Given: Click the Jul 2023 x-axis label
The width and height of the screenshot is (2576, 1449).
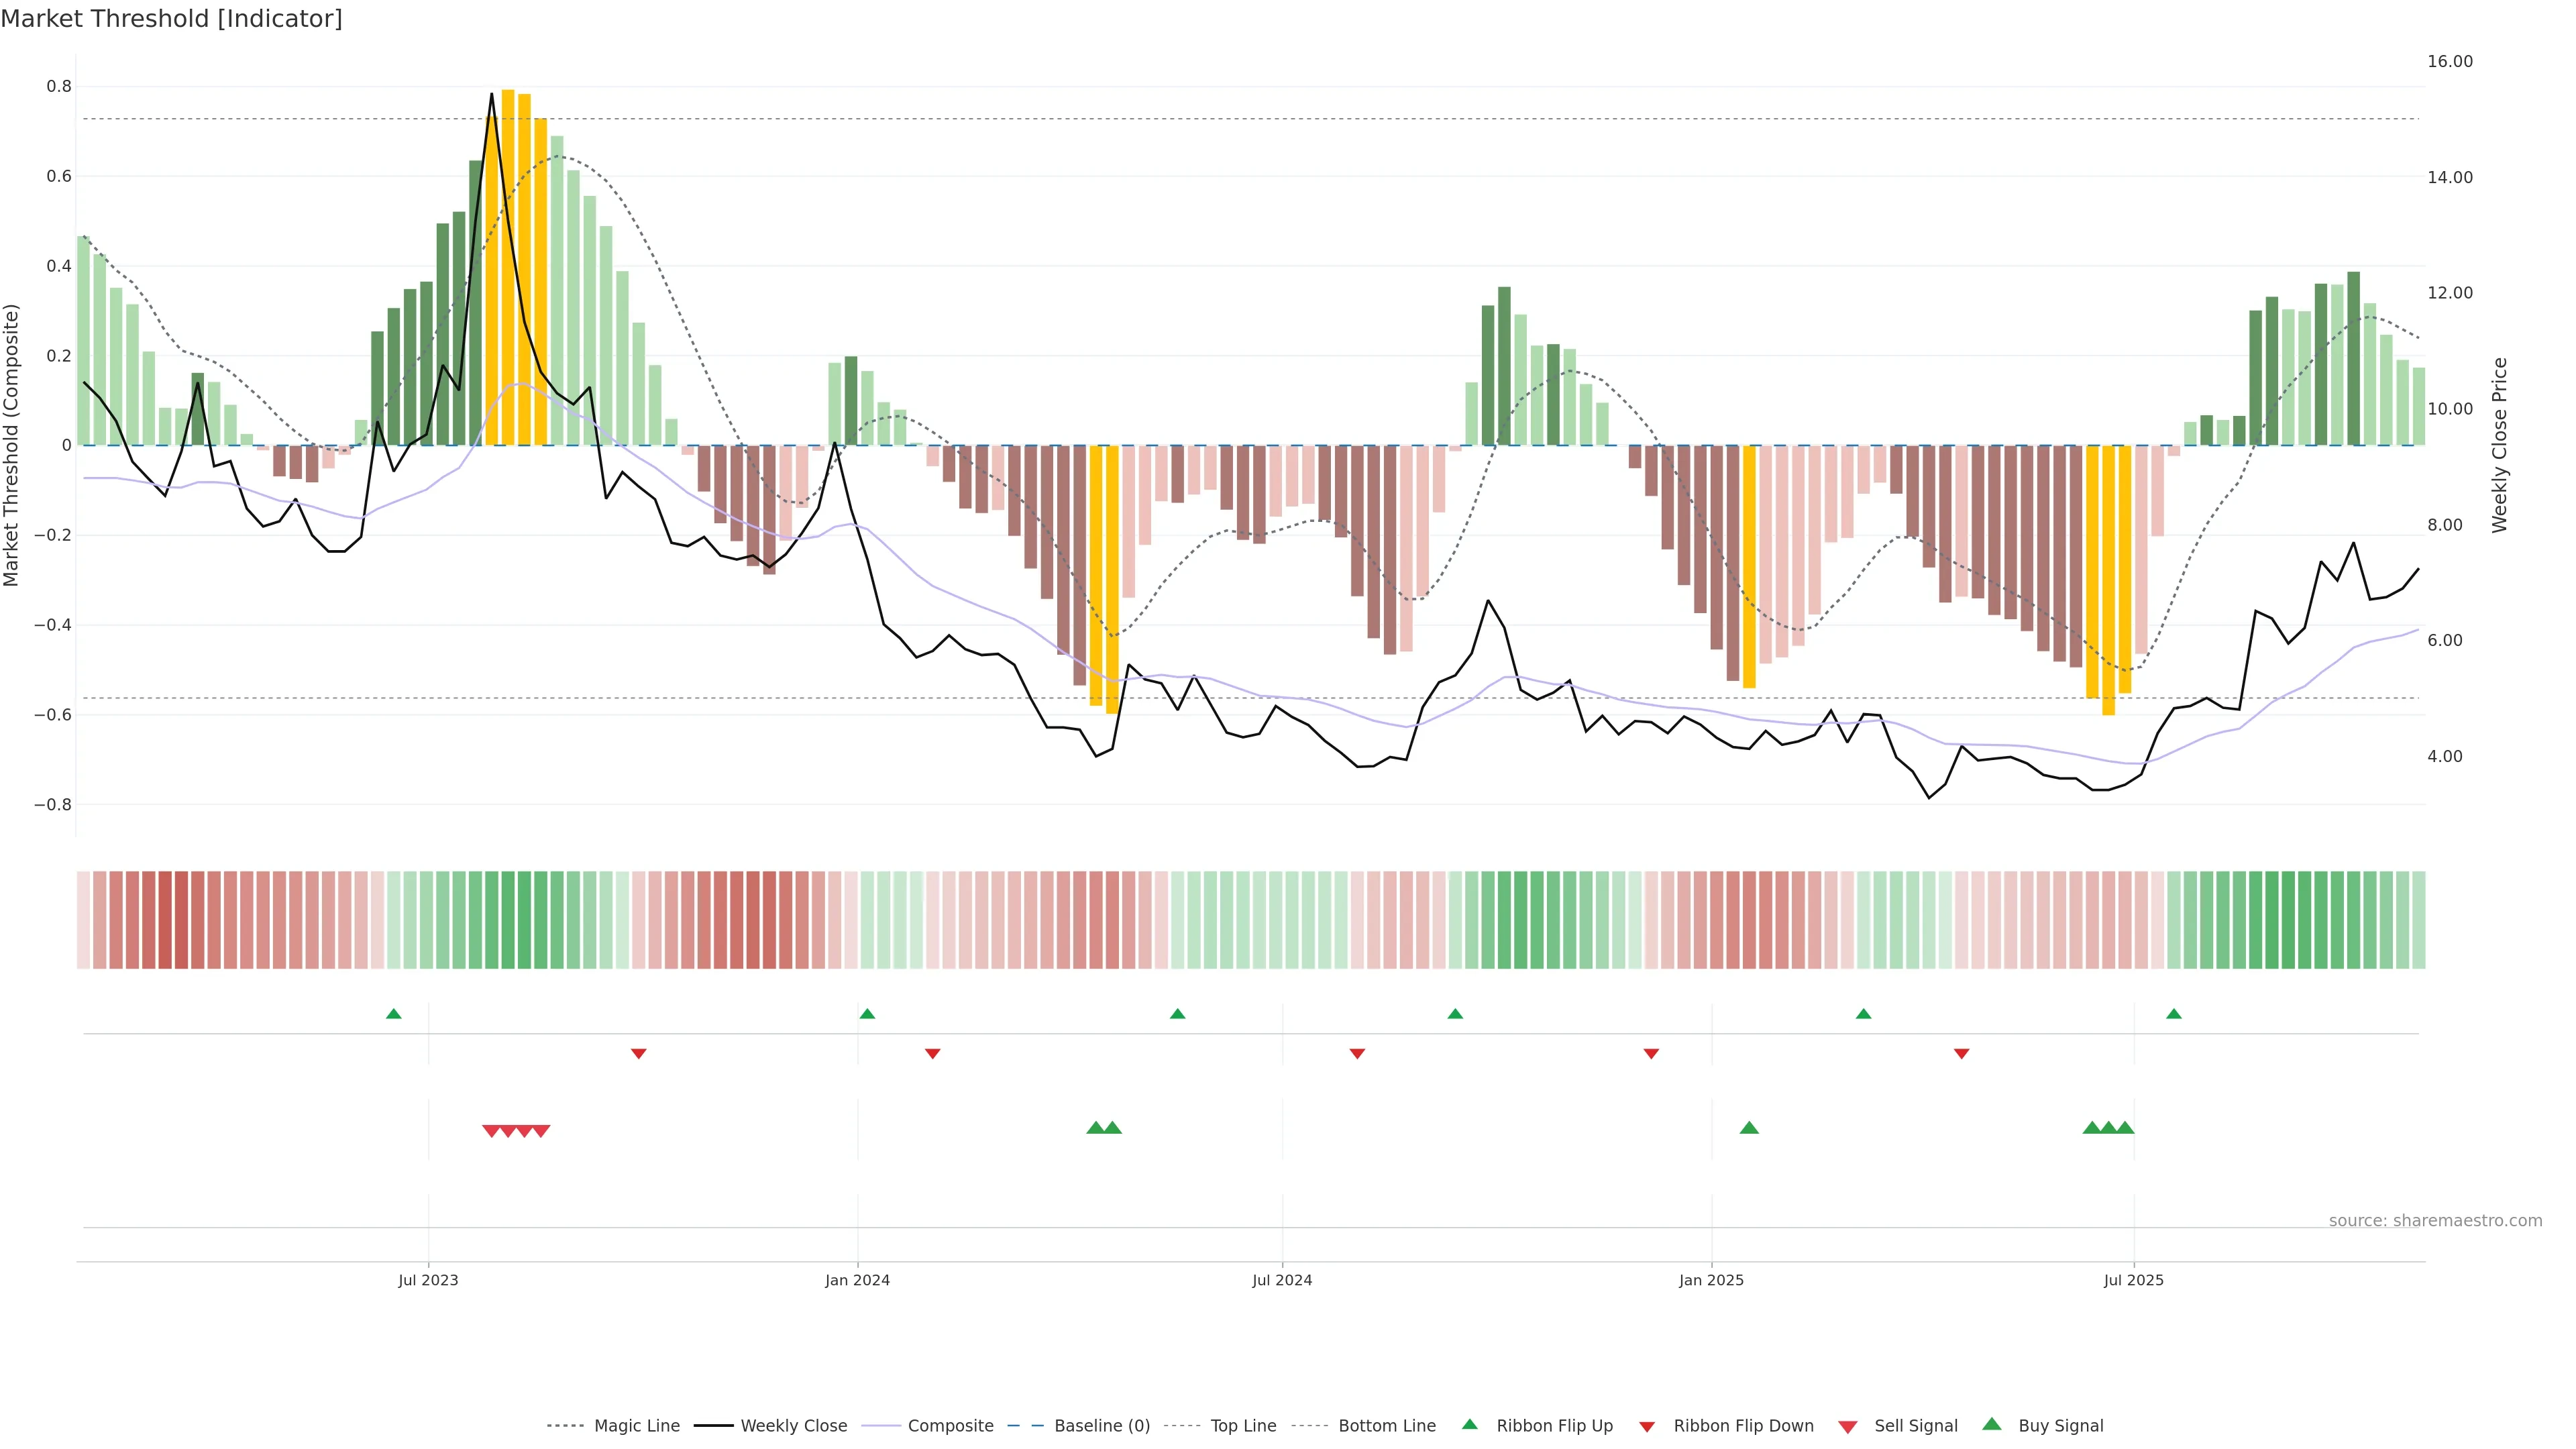Looking at the screenshot, I should point(428,1280).
